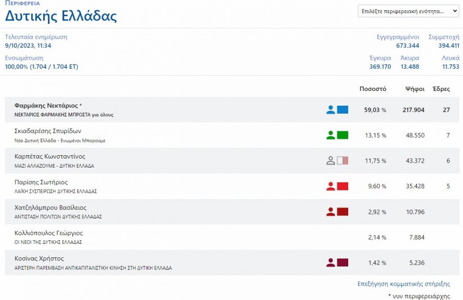Click the 'Ψήφοι' column header
The image size is (463, 300).
click(x=415, y=89)
